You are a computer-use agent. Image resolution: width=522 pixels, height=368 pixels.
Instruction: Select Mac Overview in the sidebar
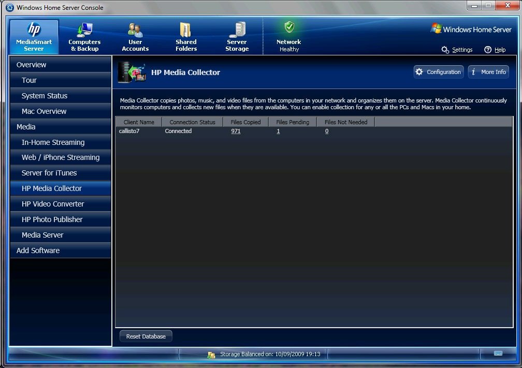(61, 111)
